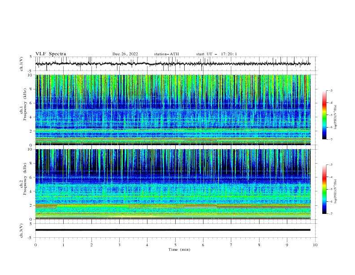Click the "-7" tick on the ch.2 color bar
The image size is (355, 275).
click(330, 214)
